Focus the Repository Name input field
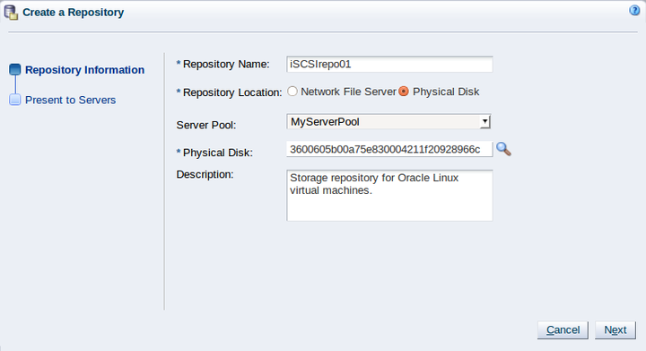 (x=389, y=65)
